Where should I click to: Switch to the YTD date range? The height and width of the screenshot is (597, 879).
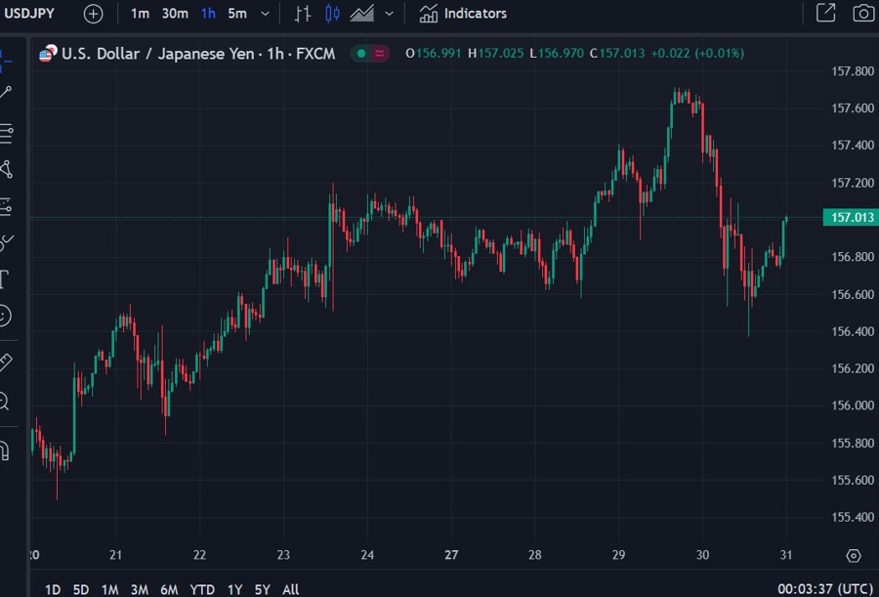coord(202,589)
